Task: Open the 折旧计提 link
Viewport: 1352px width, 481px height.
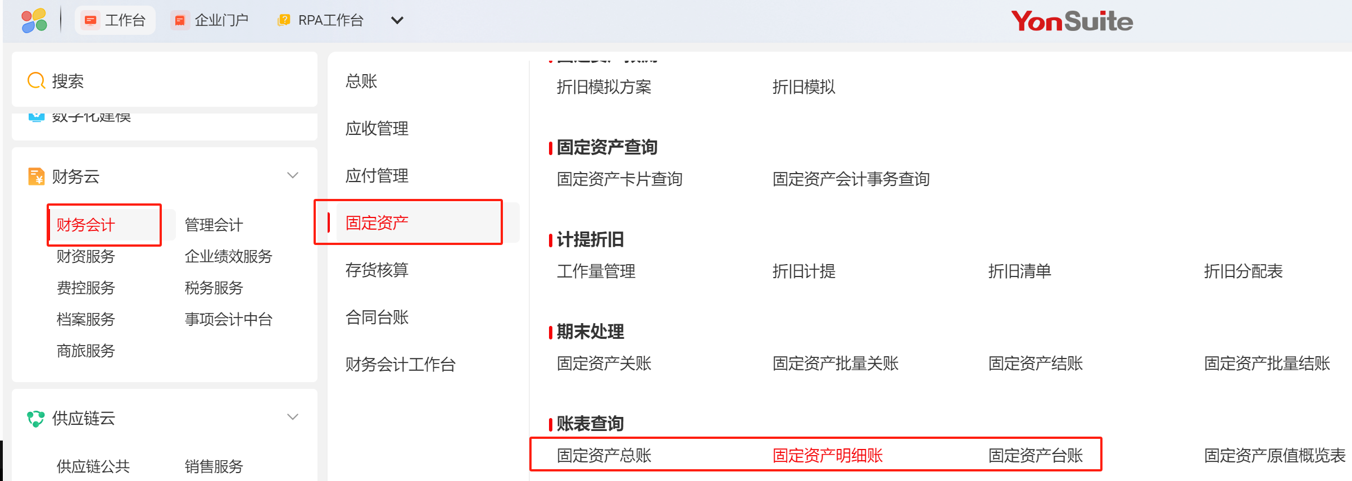Action: [804, 271]
